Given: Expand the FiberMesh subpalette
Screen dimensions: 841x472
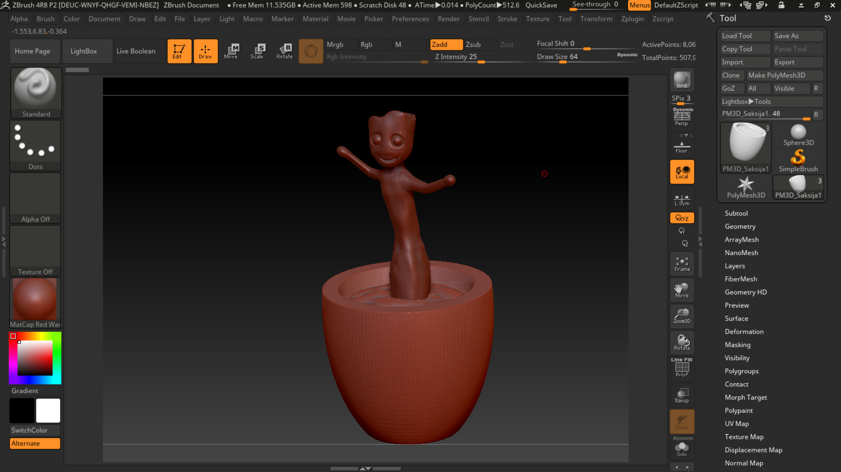Looking at the screenshot, I should point(741,279).
